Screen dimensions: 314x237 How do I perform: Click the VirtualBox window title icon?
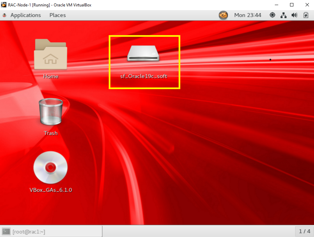coord(4,5)
